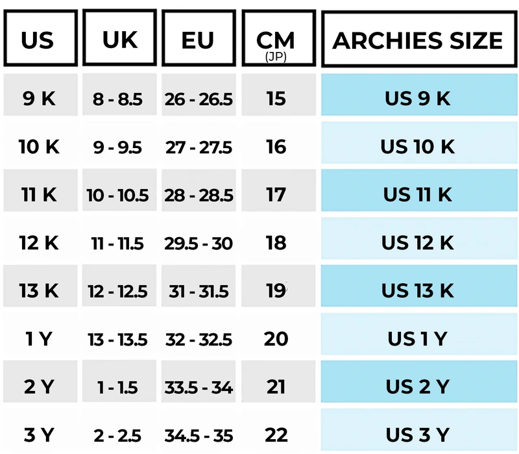
Task: Select the Archies size US 3 Y cell
Action: point(418,434)
